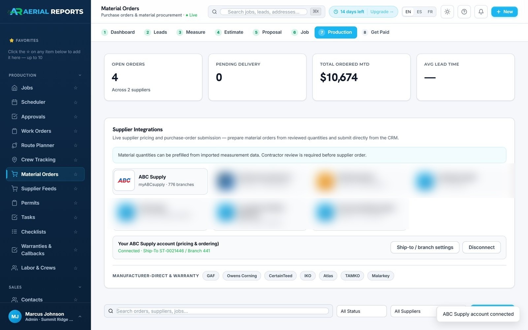This screenshot has height=330, width=528.
Task: Go to the Estimate step tab
Action: [229, 32]
